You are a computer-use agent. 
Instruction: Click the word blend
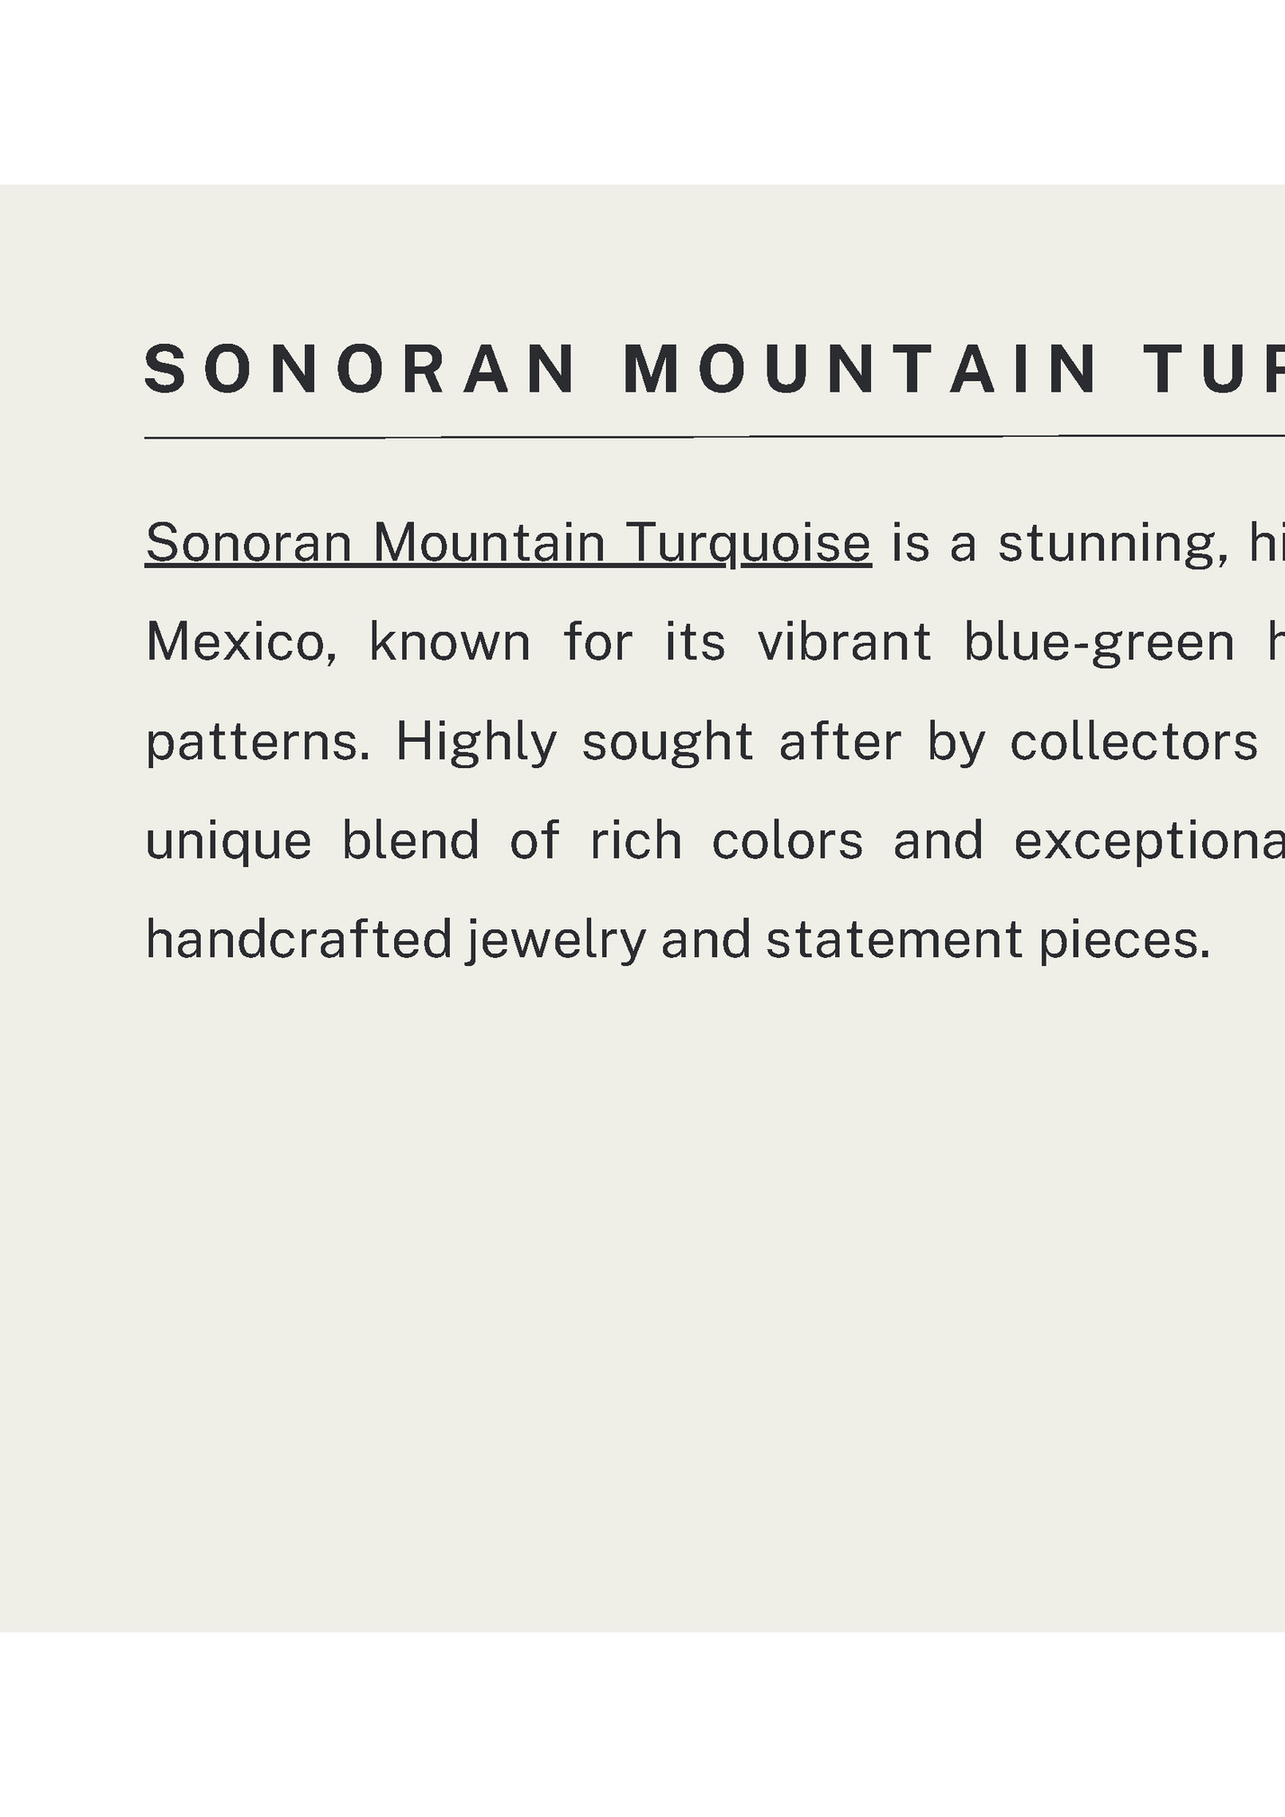(410, 842)
